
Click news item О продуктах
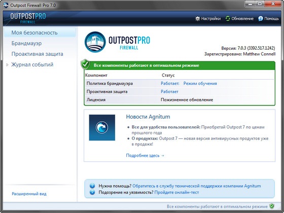coord(200,141)
